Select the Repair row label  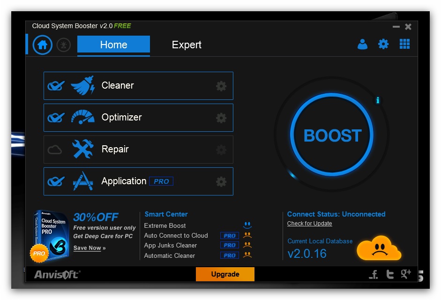point(115,149)
